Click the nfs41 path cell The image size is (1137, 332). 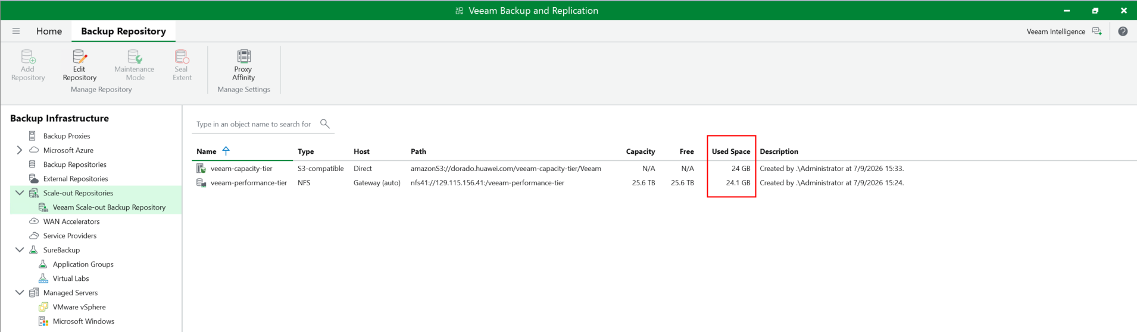(x=488, y=183)
